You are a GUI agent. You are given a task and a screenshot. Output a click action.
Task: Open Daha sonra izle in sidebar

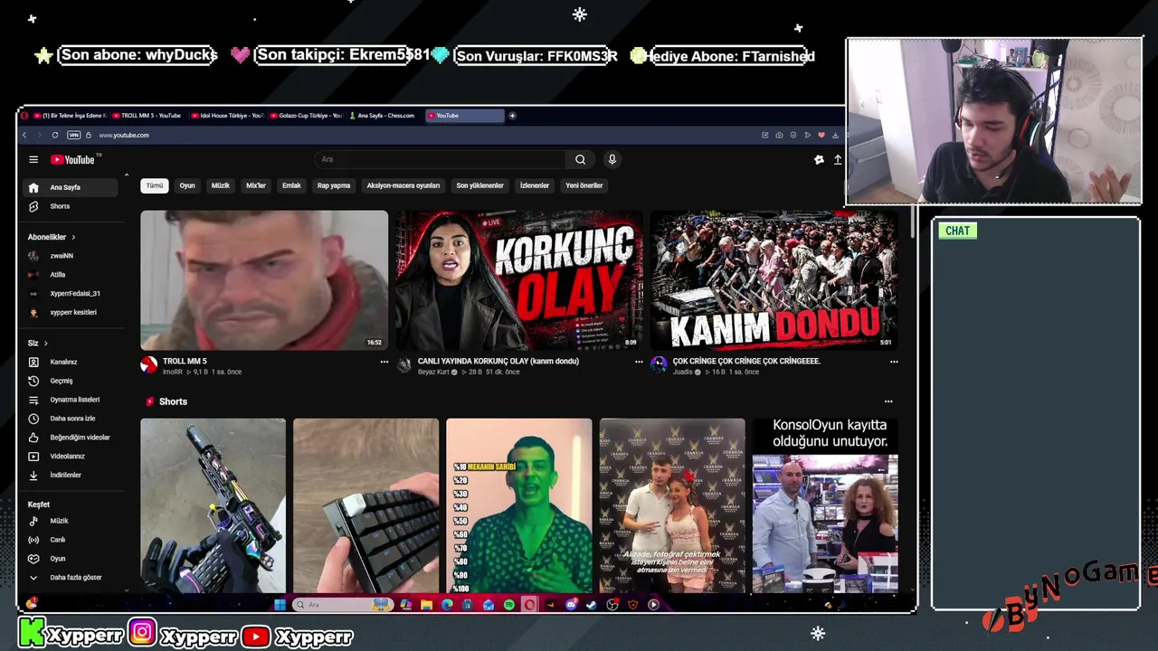pos(70,419)
